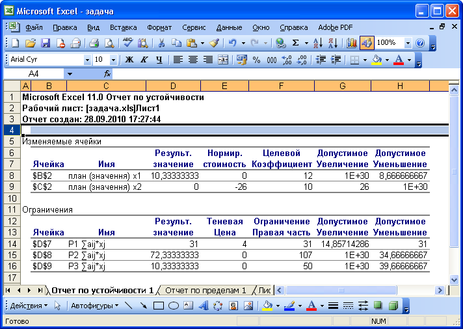Insert a hyperlink with the globe icon
This screenshot has height=329, width=463.
pyautogui.click(x=280, y=43)
